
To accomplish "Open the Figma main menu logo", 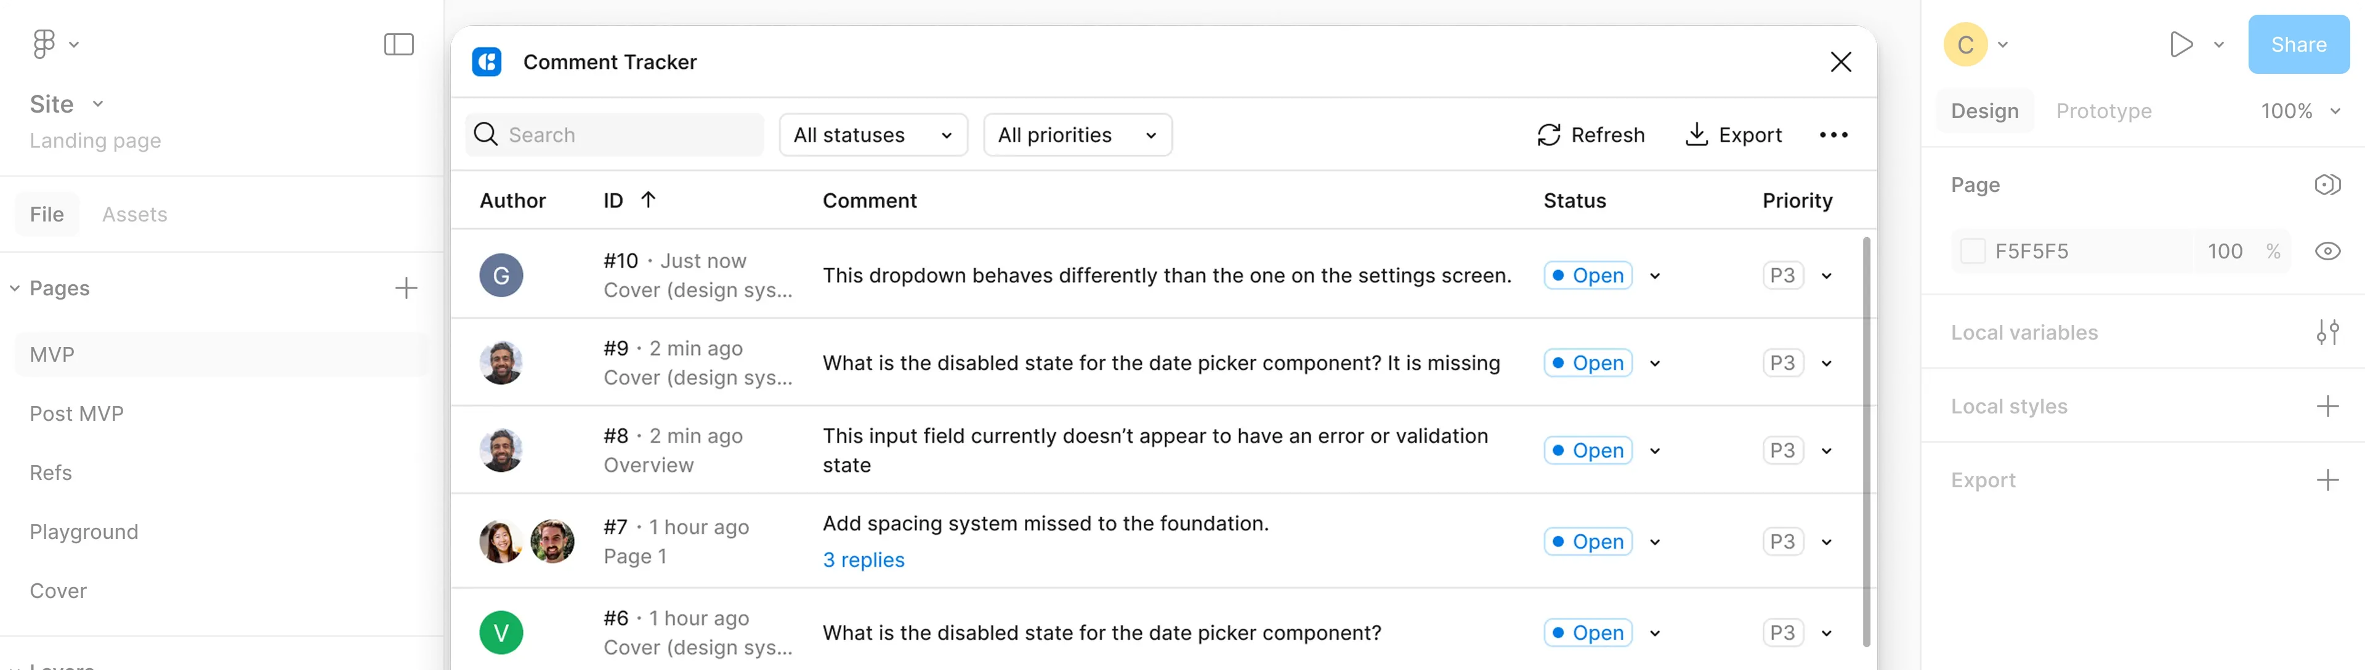I will [x=43, y=44].
